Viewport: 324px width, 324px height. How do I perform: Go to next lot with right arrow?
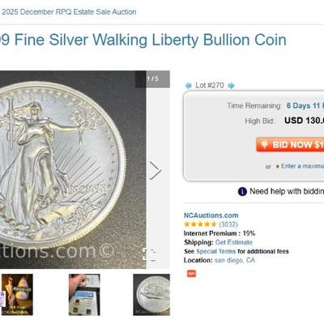click(231, 86)
